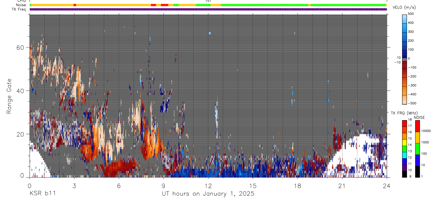Select the 'Noise' row label at top left
The image size is (435, 201).
tap(21, 5)
